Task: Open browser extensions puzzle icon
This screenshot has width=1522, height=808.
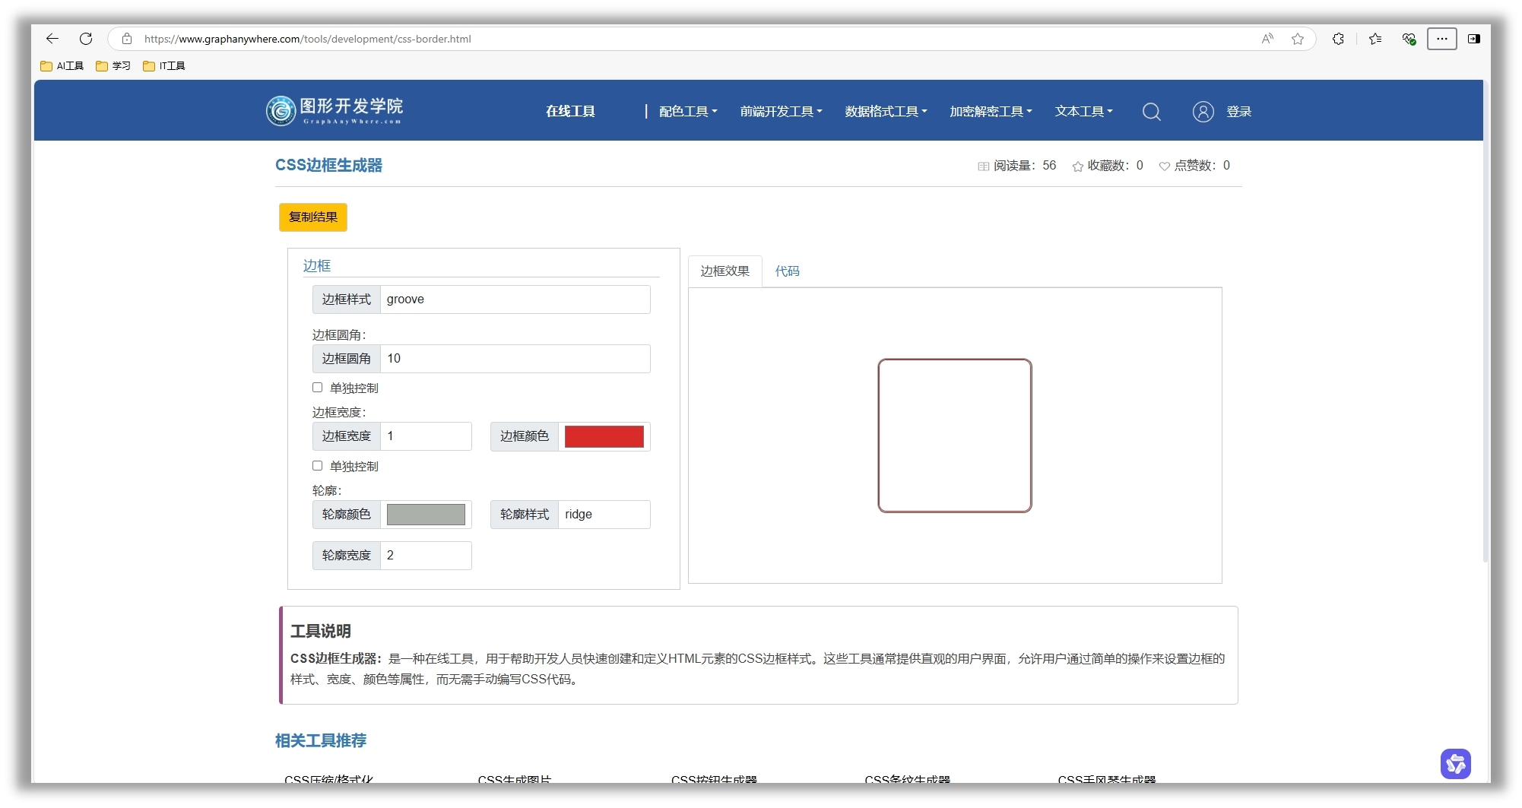Action: tap(1338, 39)
